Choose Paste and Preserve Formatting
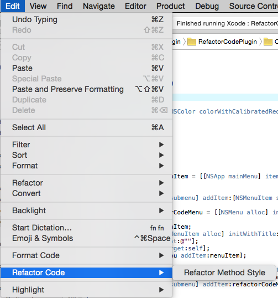This screenshot has width=278, height=298. point(86,89)
